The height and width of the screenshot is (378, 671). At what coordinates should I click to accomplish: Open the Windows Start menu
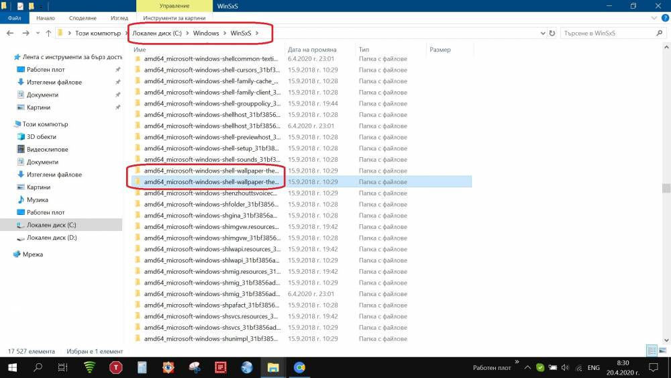point(12,367)
